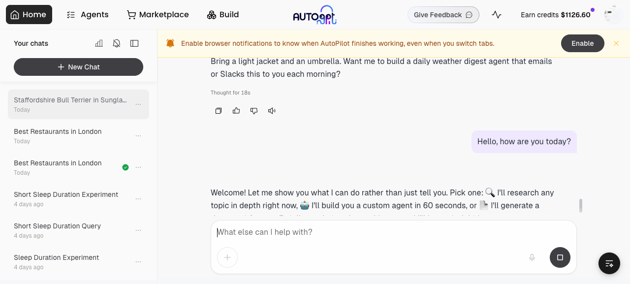Viewport: 630px width, 284px height.
Task: Click the Hello, how are you today message
Action: pos(524,142)
